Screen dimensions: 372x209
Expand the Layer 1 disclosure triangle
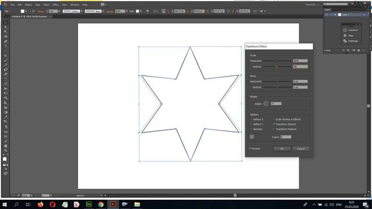(335, 15)
